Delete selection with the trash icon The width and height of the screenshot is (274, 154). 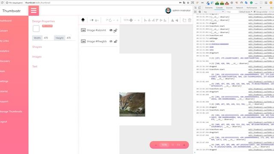click(190, 20)
